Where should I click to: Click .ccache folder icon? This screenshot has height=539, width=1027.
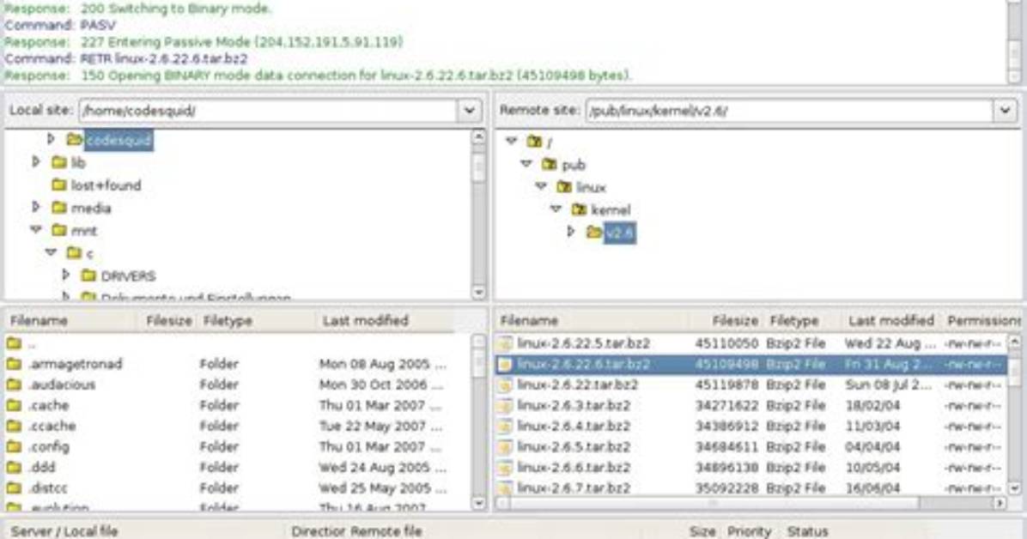pos(14,427)
